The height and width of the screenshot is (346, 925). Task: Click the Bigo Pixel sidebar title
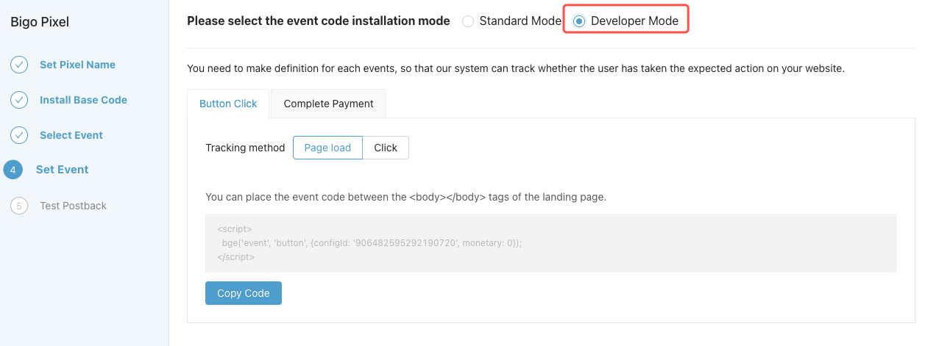[x=40, y=22]
